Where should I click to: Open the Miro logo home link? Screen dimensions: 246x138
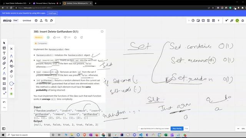tap(7, 20)
